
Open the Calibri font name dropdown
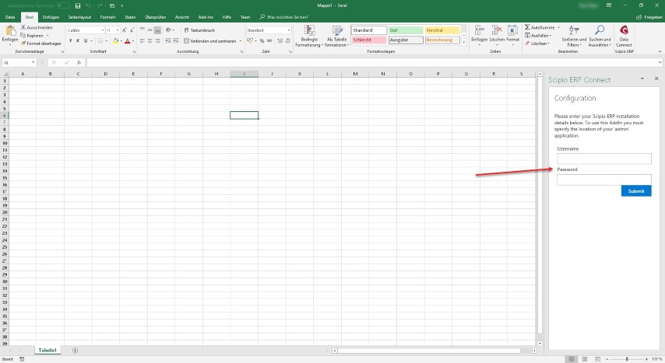pos(102,30)
